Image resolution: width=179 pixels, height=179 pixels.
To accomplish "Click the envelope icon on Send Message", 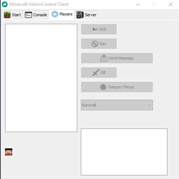I will [x=104, y=58].
